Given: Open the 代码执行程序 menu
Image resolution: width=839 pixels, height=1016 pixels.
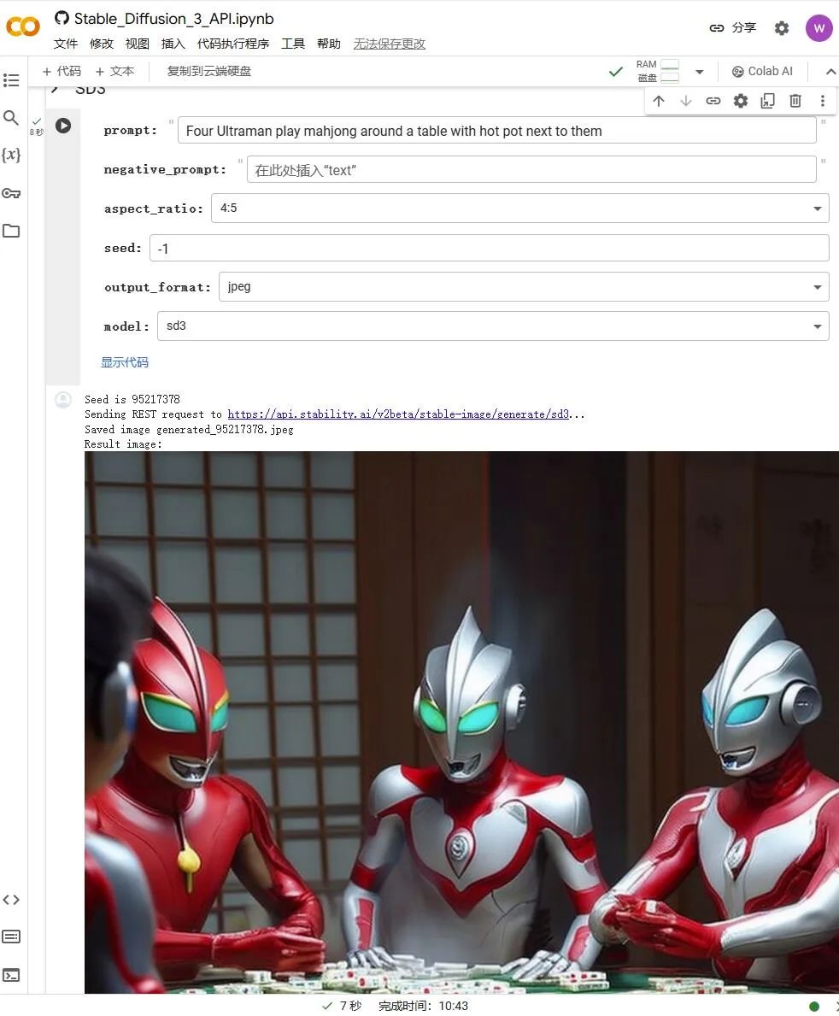Looking at the screenshot, I should [232, 44].
